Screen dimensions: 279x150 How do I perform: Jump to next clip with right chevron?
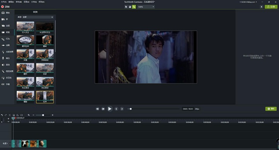click(x=122, y=109)
